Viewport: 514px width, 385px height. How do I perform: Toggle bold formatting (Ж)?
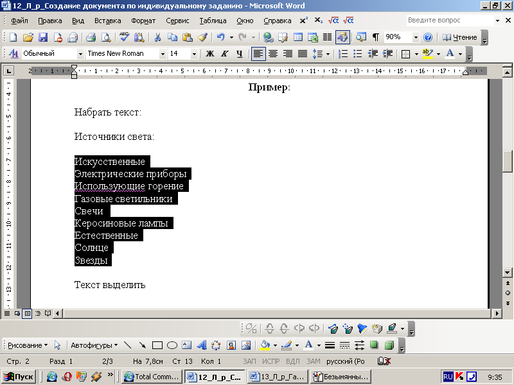[210, 54]
